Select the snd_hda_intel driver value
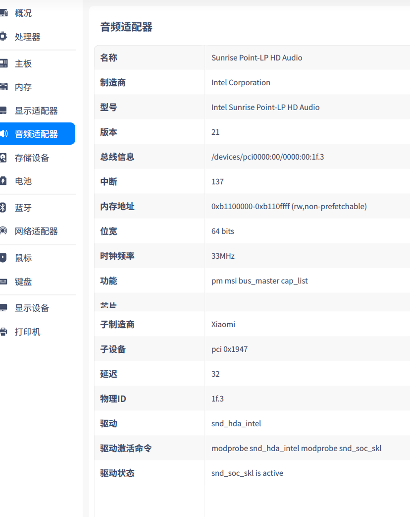410x517 pixels. 236,424
